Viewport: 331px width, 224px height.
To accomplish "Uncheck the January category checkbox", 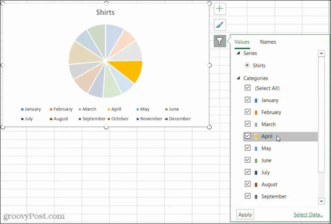I will [247, 99].
